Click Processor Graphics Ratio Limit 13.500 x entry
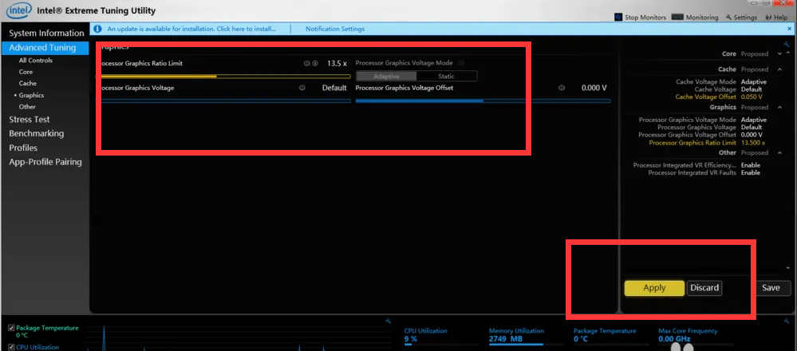This screenshot has width=797, height=351. coord(707,143)
